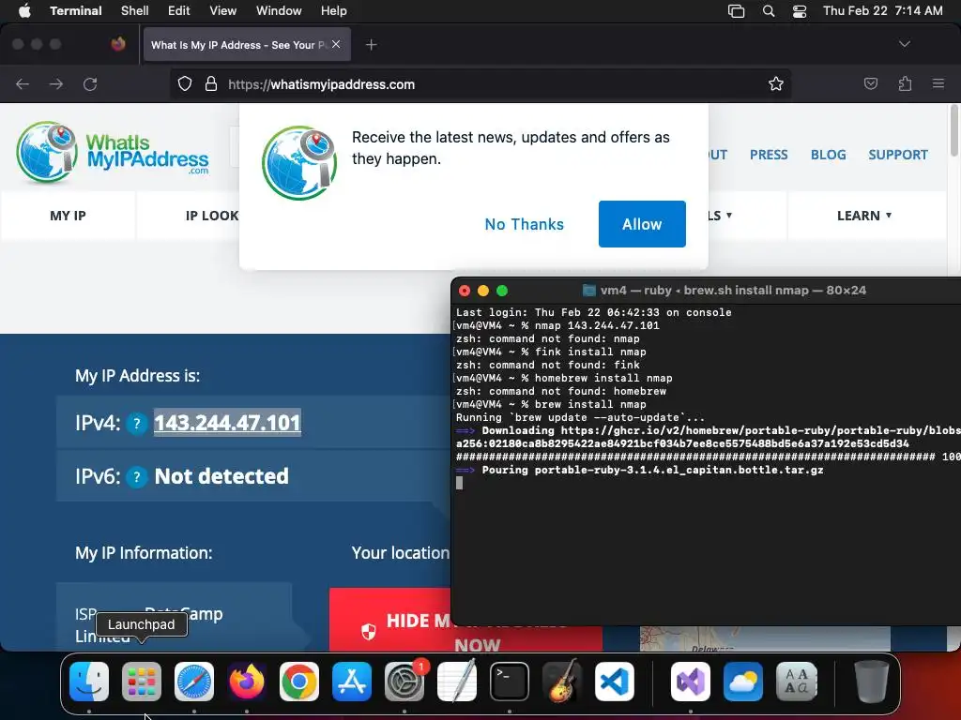
Task: Open the MY IP navigation item
Action: click(x=68, y=216)
